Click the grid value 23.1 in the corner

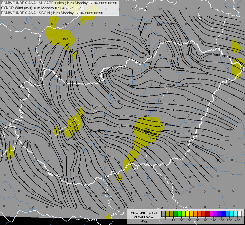[x=239, y=7]
